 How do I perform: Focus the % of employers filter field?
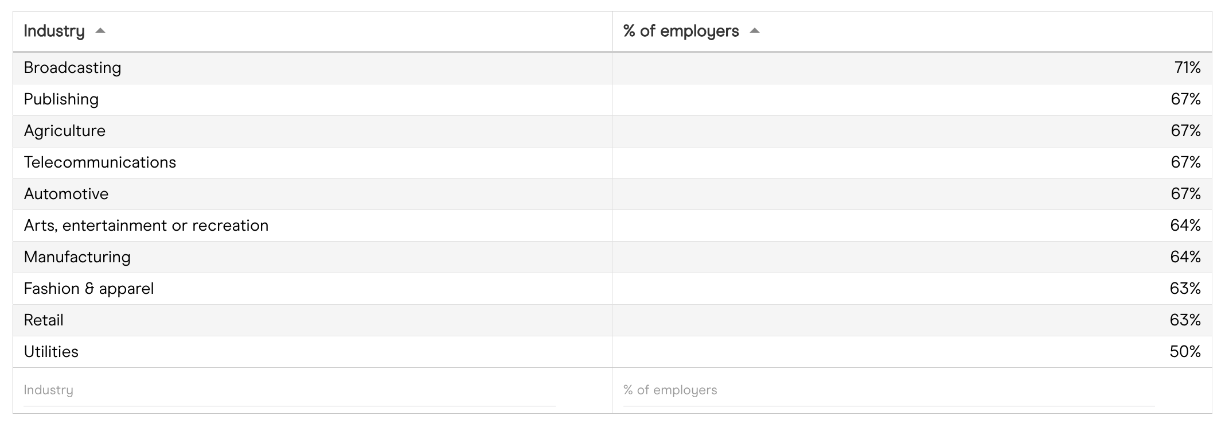(888, 390)
